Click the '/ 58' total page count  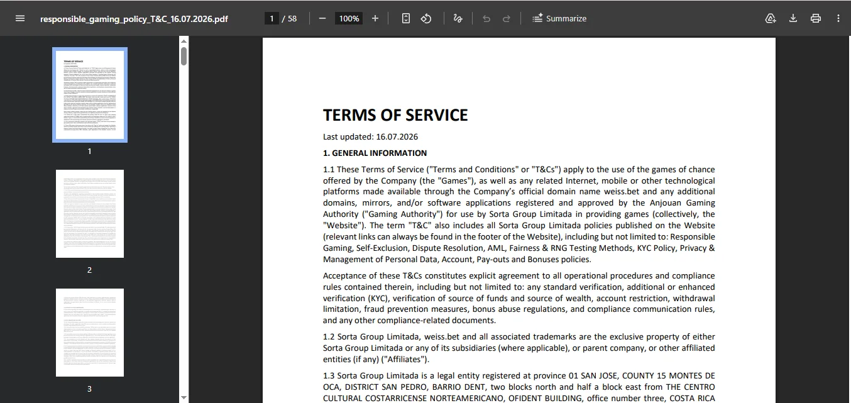point(290,19)
